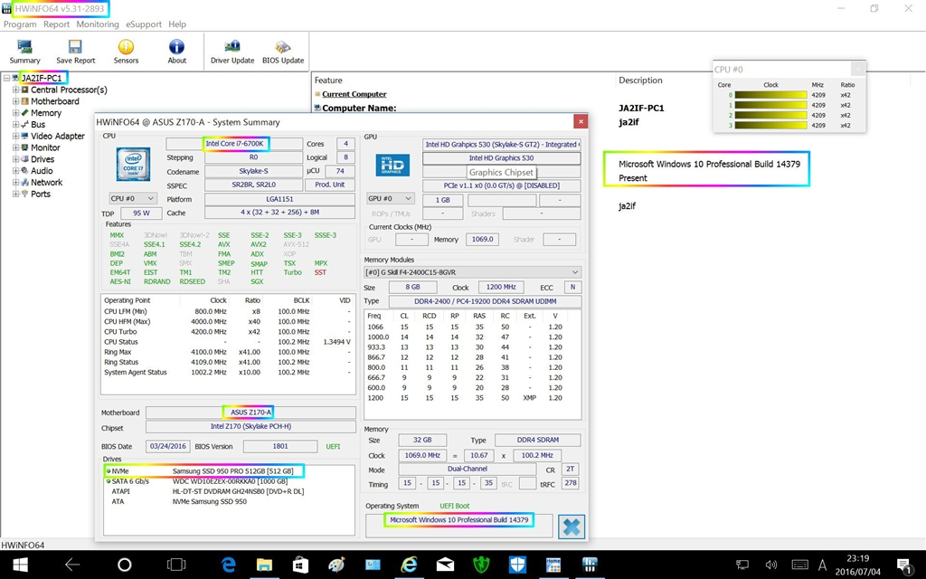Open Microsoft Edge from the taskbar
The width and height of the screenshot is (926, 579).
coord(229,565)
